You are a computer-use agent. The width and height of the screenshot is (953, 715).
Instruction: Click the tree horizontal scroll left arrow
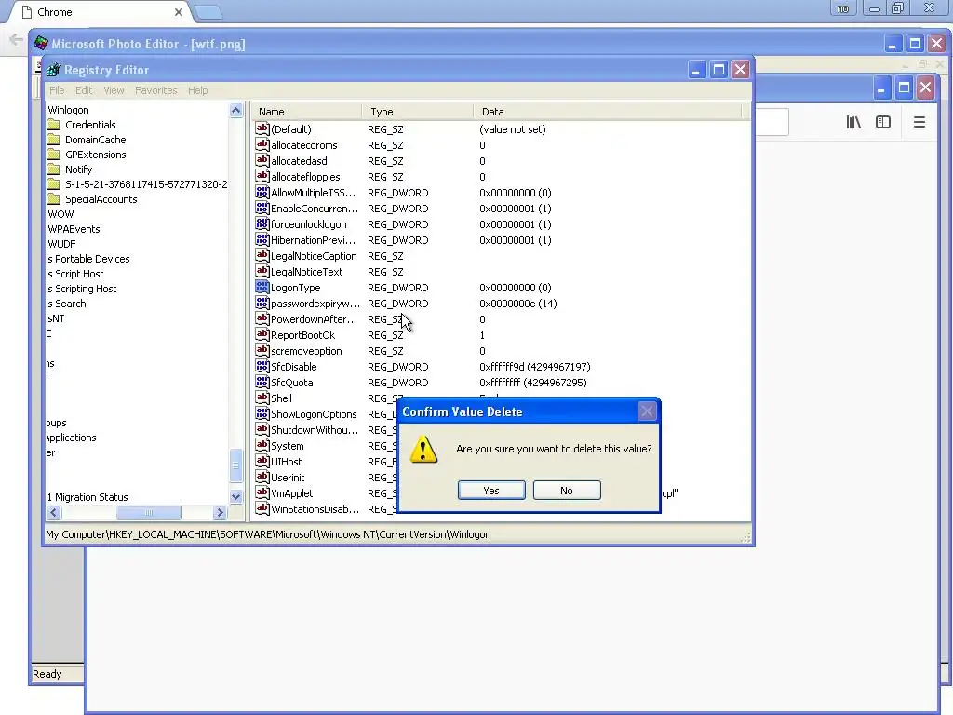(53, 513)
